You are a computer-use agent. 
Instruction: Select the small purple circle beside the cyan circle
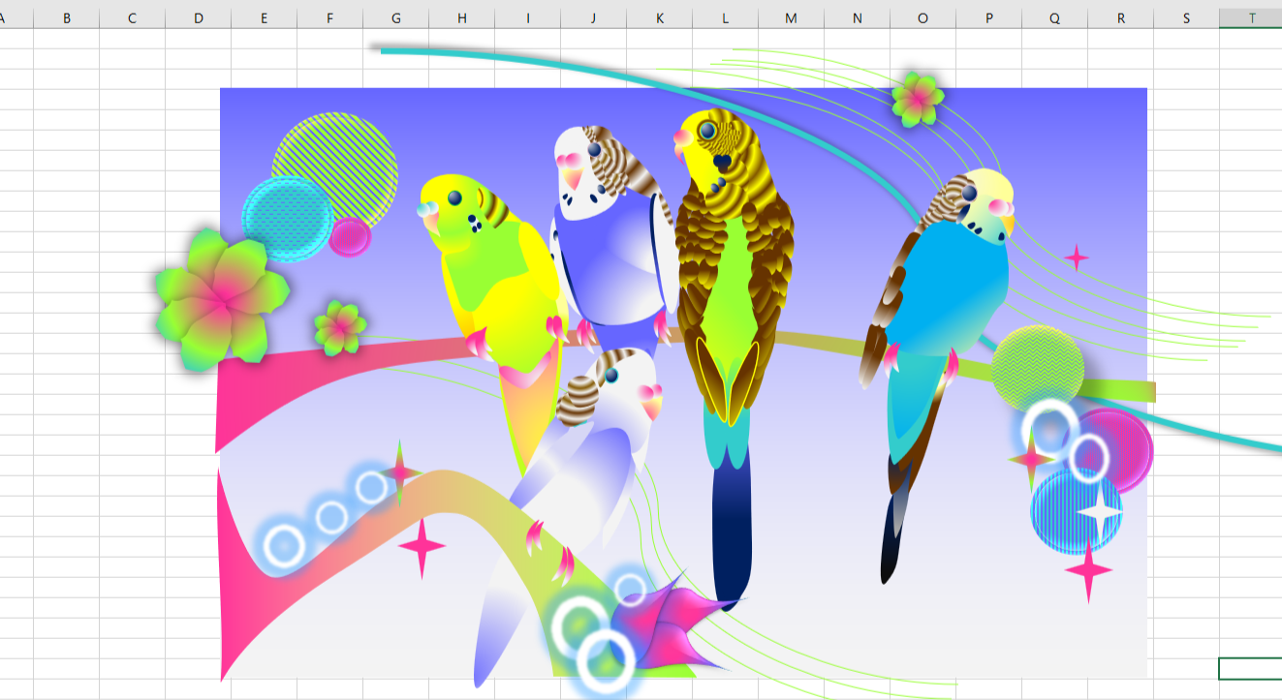tap(350, 236)
